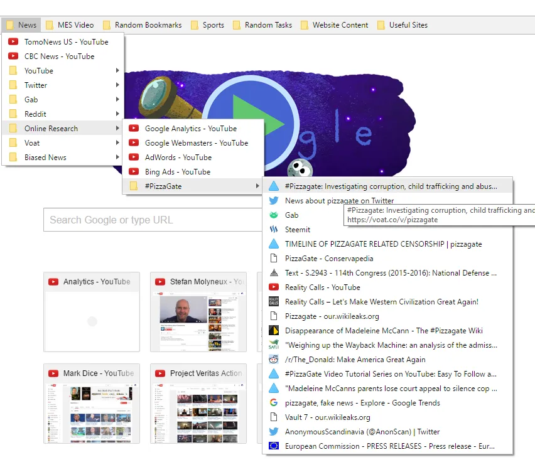This screenshot has width=535, height=467.
Task: Click Reddit icon for /r/The_Donald
Action: click(274, 359)
